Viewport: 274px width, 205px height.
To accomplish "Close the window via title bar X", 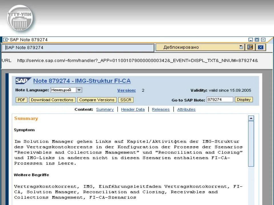I will 263,40.
